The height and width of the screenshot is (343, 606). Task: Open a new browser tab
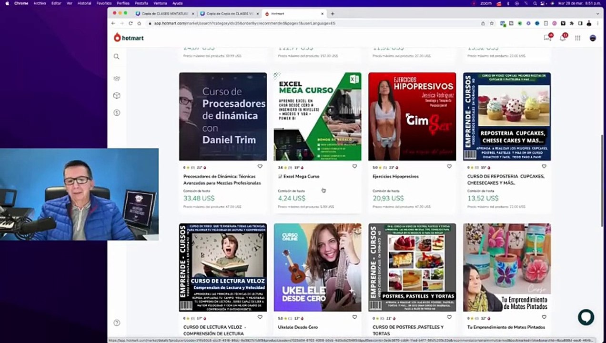click(333, 14)
